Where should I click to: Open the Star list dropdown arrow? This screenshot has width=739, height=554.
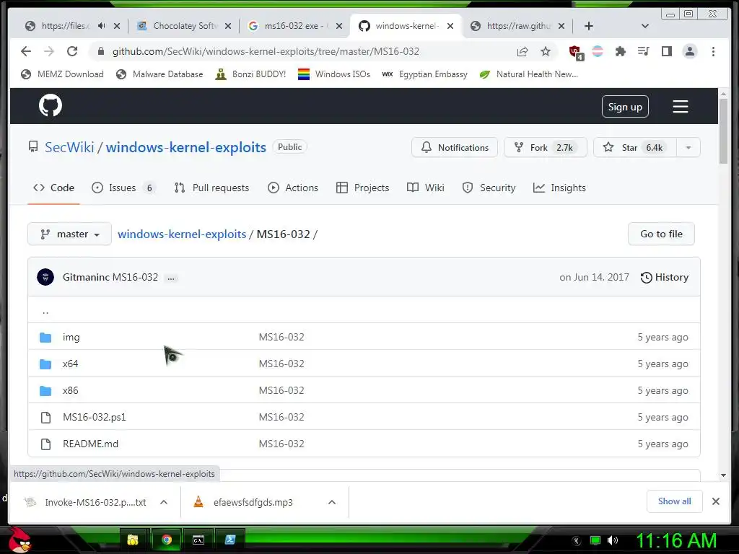tap(688, 147)
